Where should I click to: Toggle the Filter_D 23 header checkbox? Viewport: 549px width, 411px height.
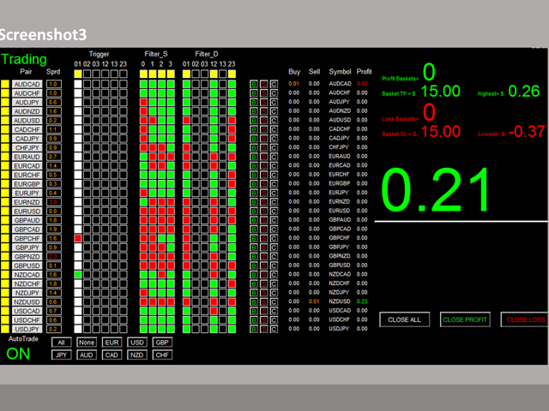(232, 74)
